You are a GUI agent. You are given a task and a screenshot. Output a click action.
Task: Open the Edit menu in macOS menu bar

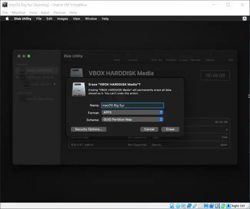coord(49,18)
